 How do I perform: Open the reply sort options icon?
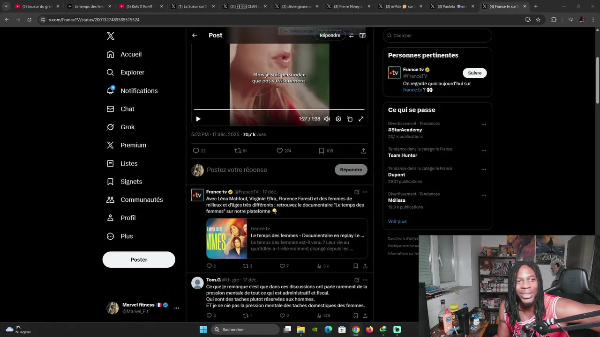click(x=351, y=35)
